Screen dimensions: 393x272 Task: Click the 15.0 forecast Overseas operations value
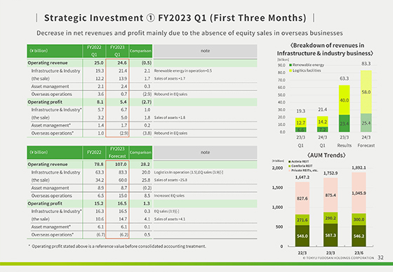point(123,196)
